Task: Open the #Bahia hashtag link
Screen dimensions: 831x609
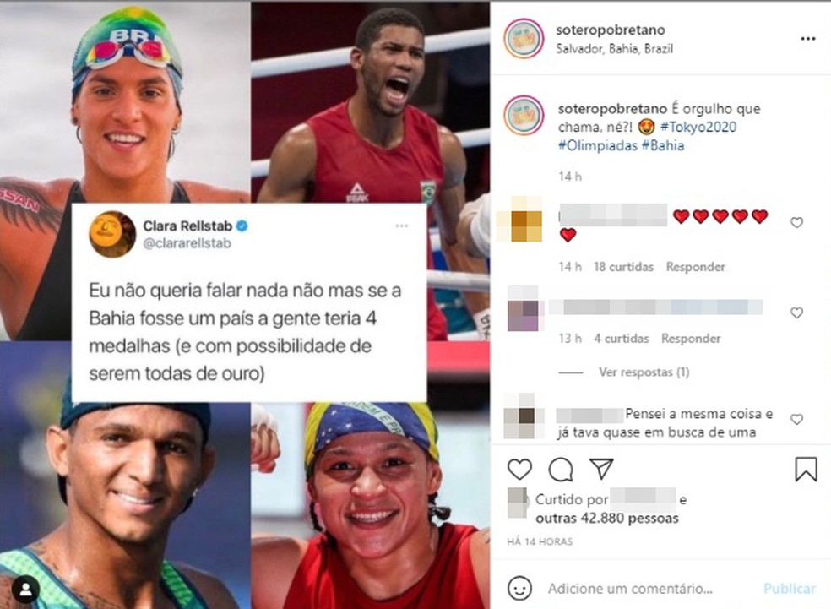Action: (662, 145)
